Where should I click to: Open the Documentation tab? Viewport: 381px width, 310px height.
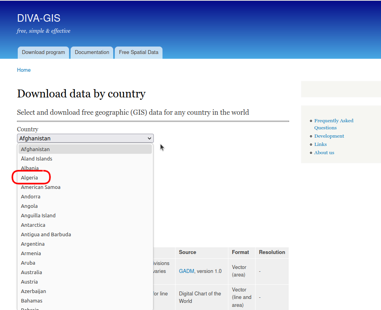(x=92, y=52)
